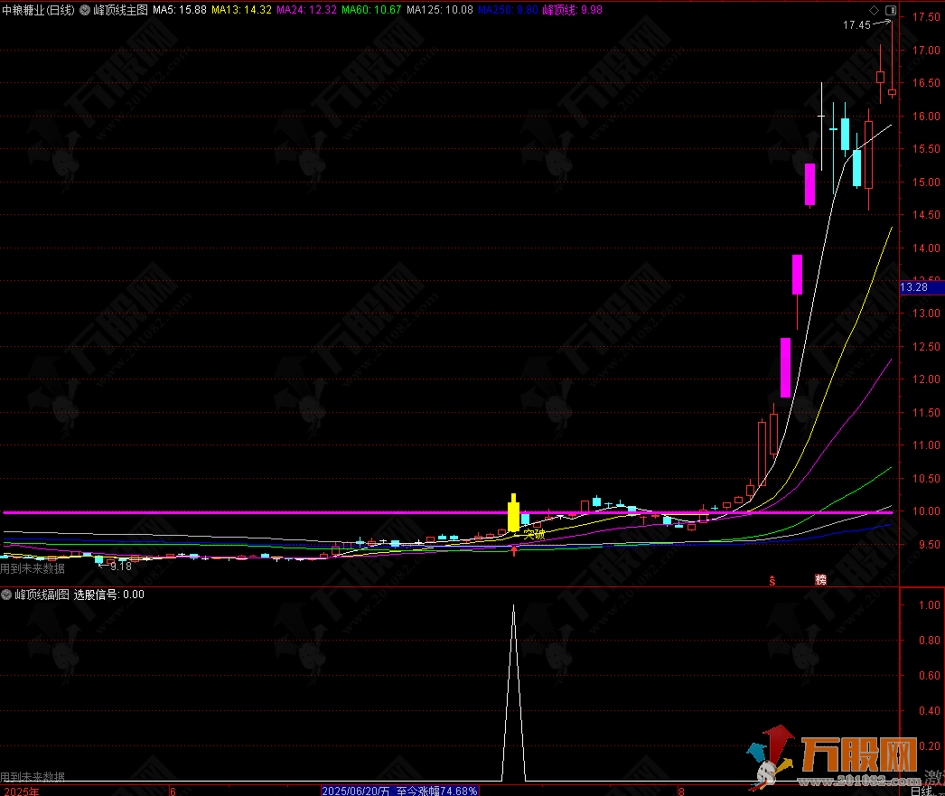The image size is (945, 796).
Task: Click the 突破 signal label
Action: click(534, 534)
